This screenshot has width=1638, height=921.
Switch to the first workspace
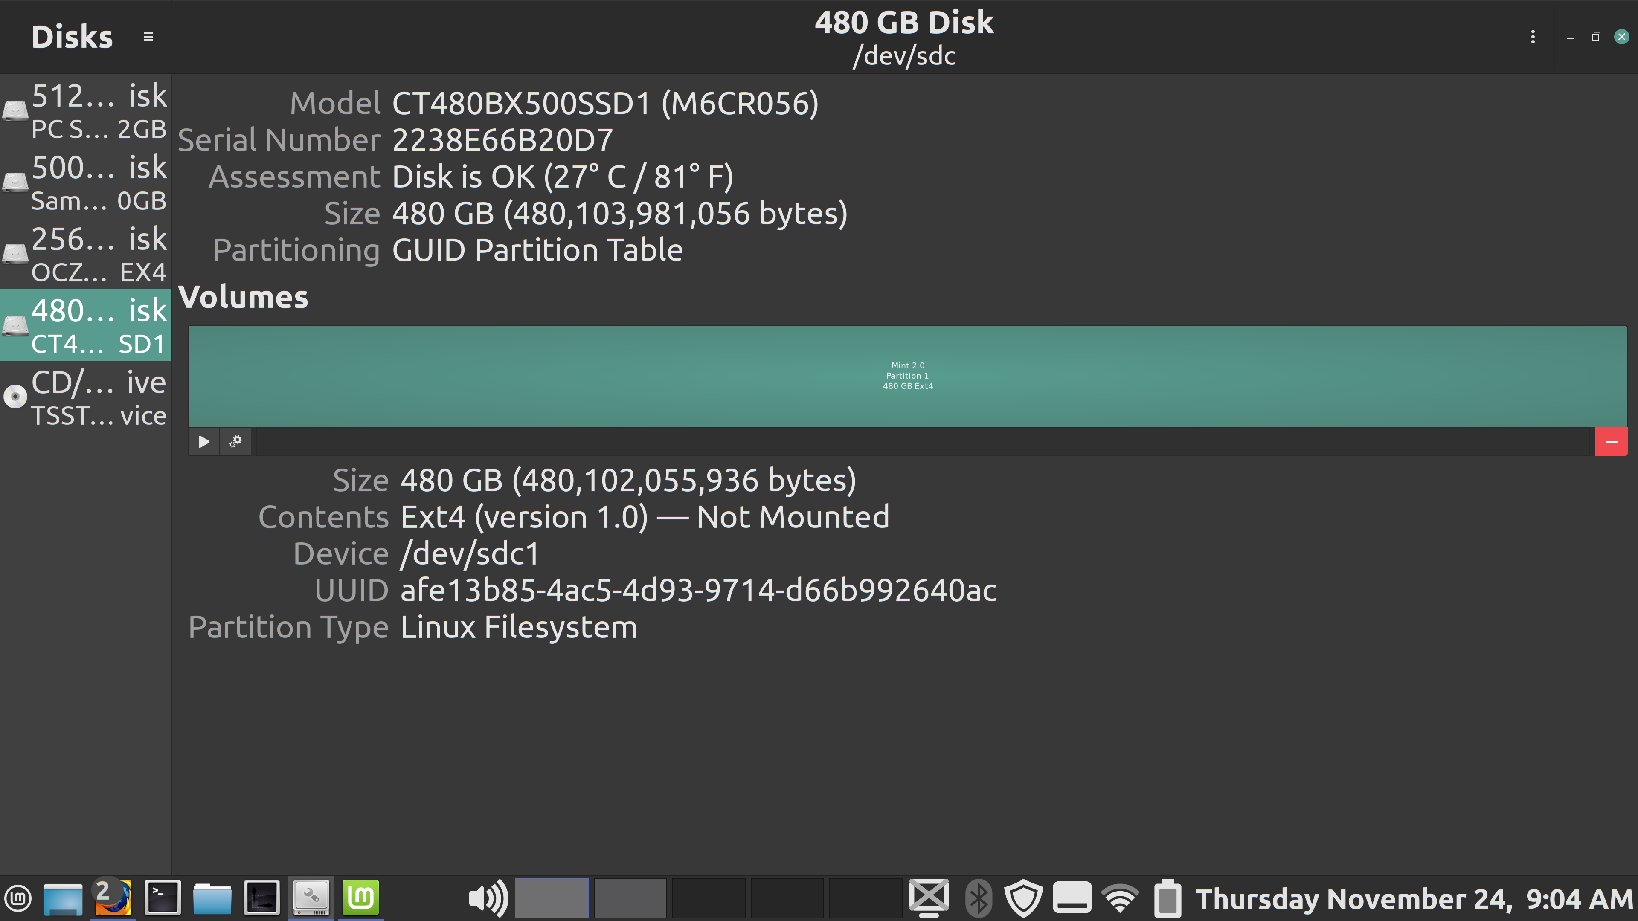click(551, 898)
